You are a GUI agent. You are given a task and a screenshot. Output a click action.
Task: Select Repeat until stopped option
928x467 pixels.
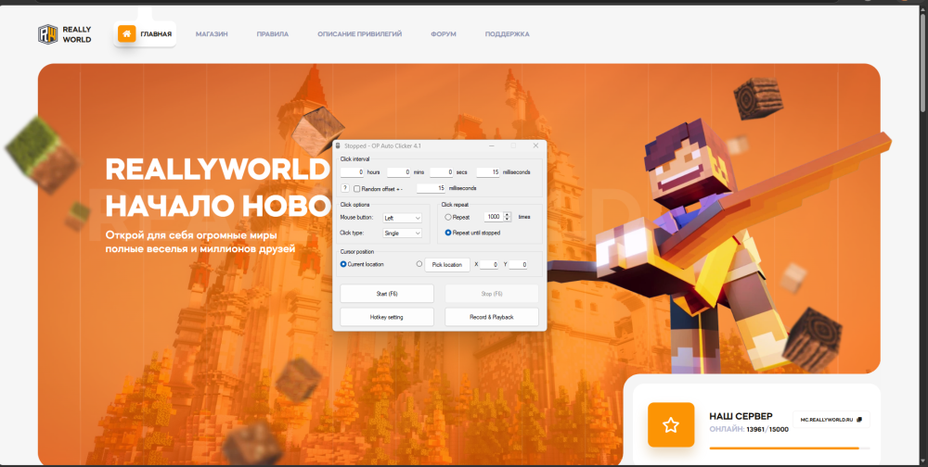click(x=448, y=233)
